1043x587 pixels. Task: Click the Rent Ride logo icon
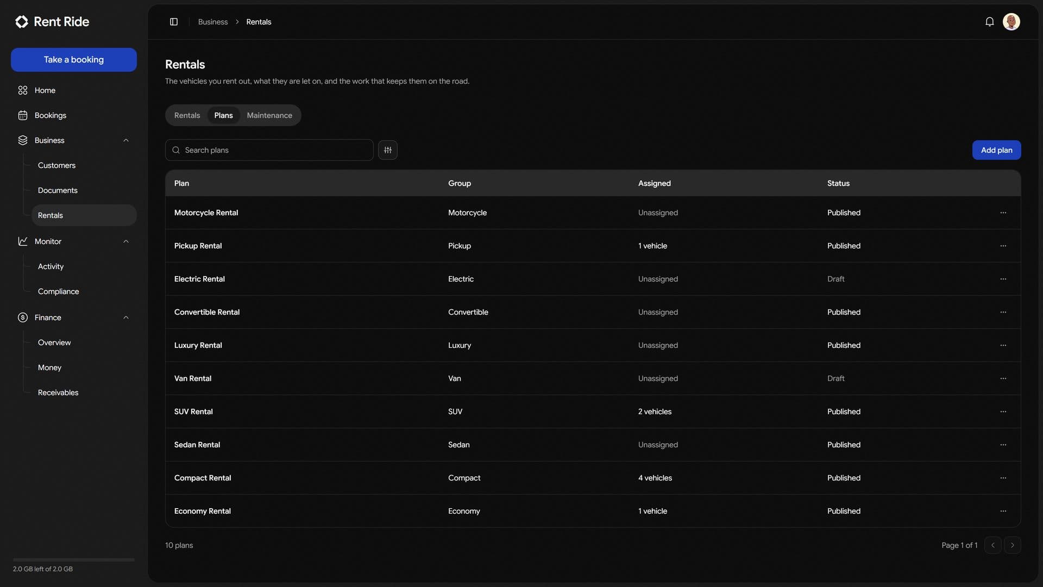(x=22, y=22)
